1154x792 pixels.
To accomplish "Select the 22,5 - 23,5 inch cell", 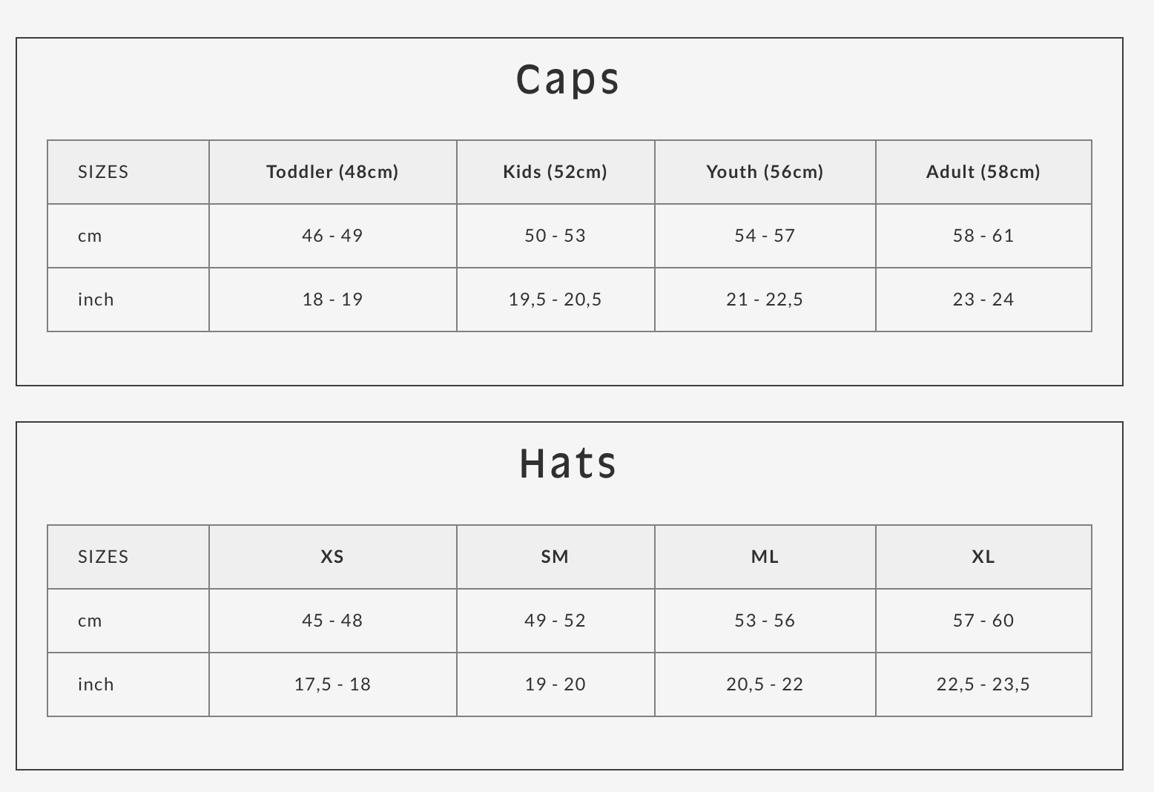I will [983, 684].
